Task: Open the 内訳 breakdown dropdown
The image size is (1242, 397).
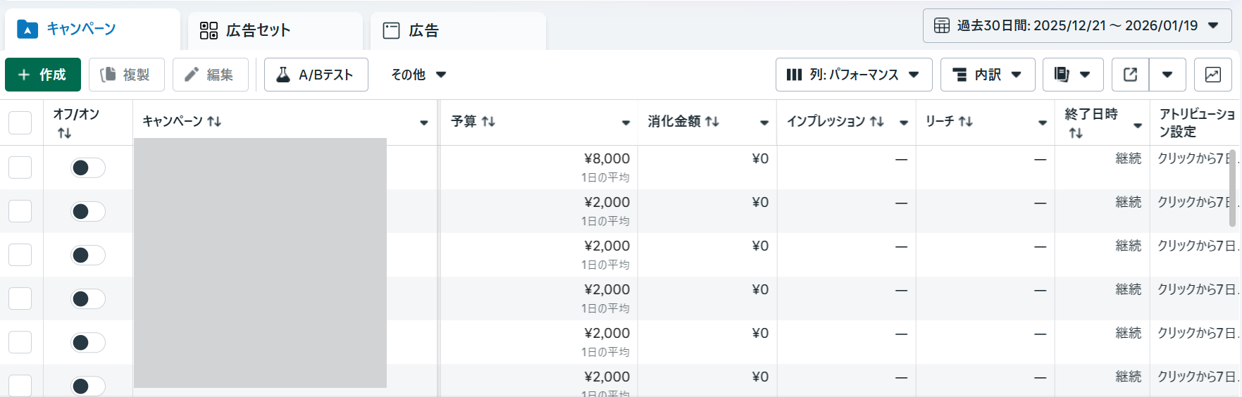Action: (987, 75)
